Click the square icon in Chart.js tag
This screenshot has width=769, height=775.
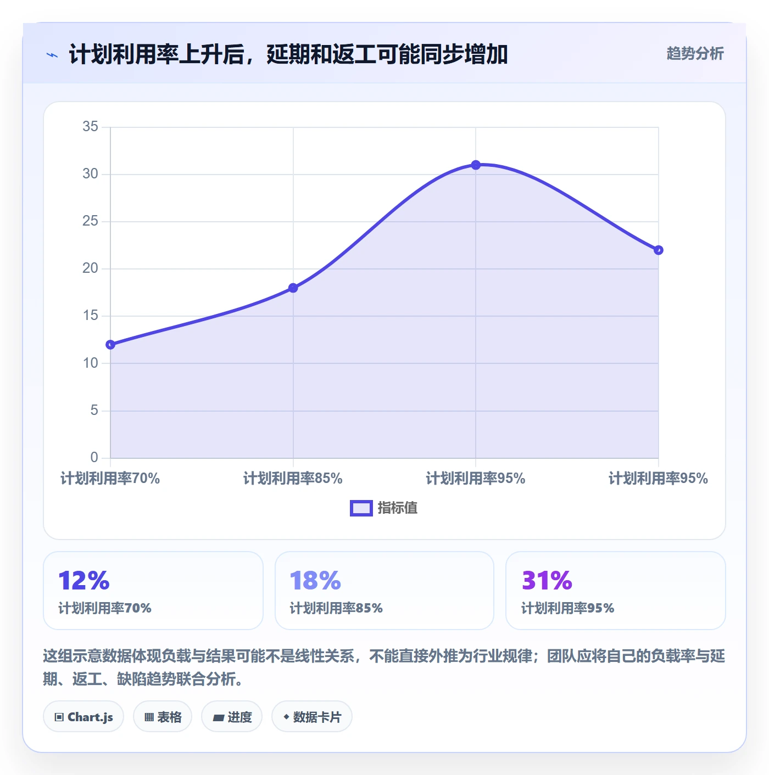pyautogui.click(x=59, y=717)
